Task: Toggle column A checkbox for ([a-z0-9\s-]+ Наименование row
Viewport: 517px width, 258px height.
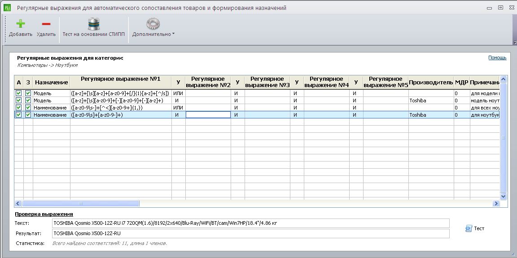Action: click(x=19, y=108)
